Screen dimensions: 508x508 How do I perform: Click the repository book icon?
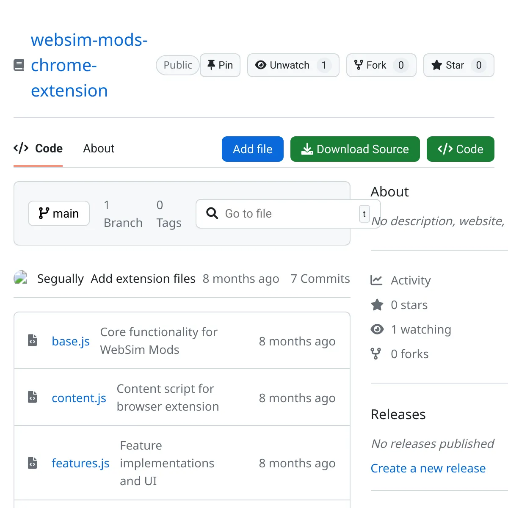[19, 65]
